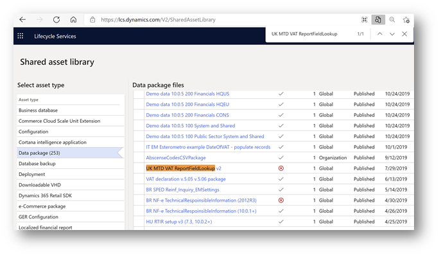Screen dimensions: 441x257
Task: Select Database backup asset type
Action: (71, 164)
